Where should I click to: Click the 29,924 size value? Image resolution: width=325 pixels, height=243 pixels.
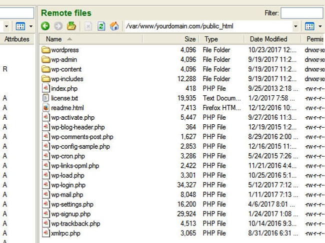pos(186,214)
